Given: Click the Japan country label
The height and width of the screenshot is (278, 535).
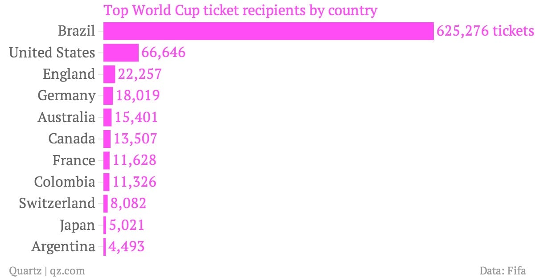Looking at the screenshot, I should (x=77, y=225).
